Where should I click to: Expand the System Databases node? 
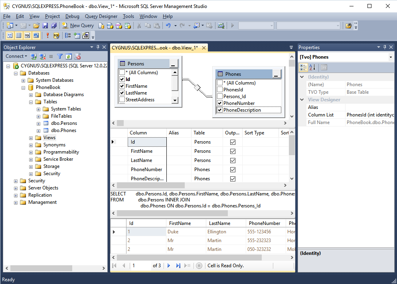coord(23,81)
